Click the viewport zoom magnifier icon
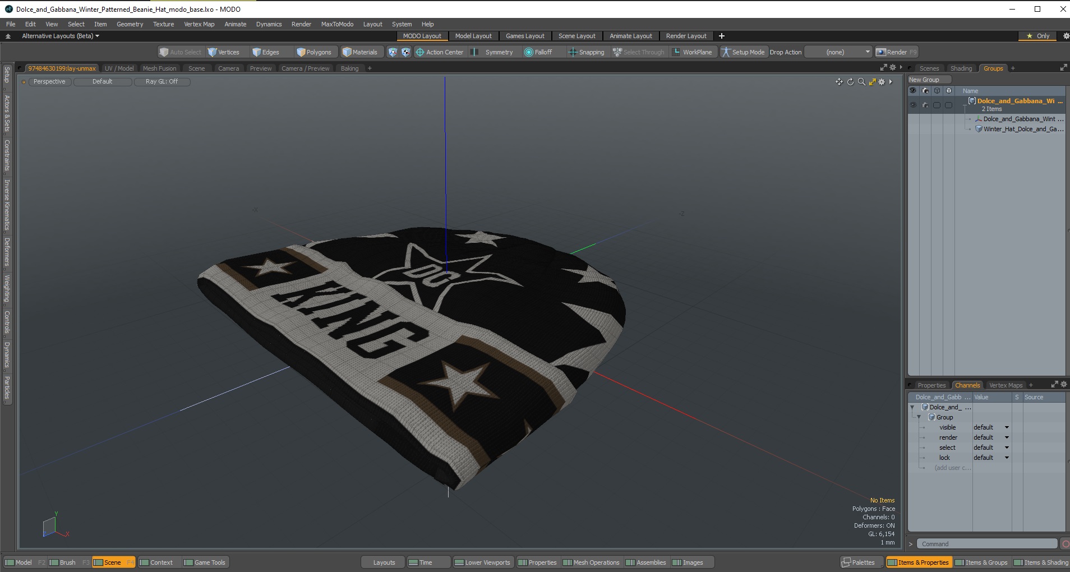1070x572 pixels. point(861,82)
